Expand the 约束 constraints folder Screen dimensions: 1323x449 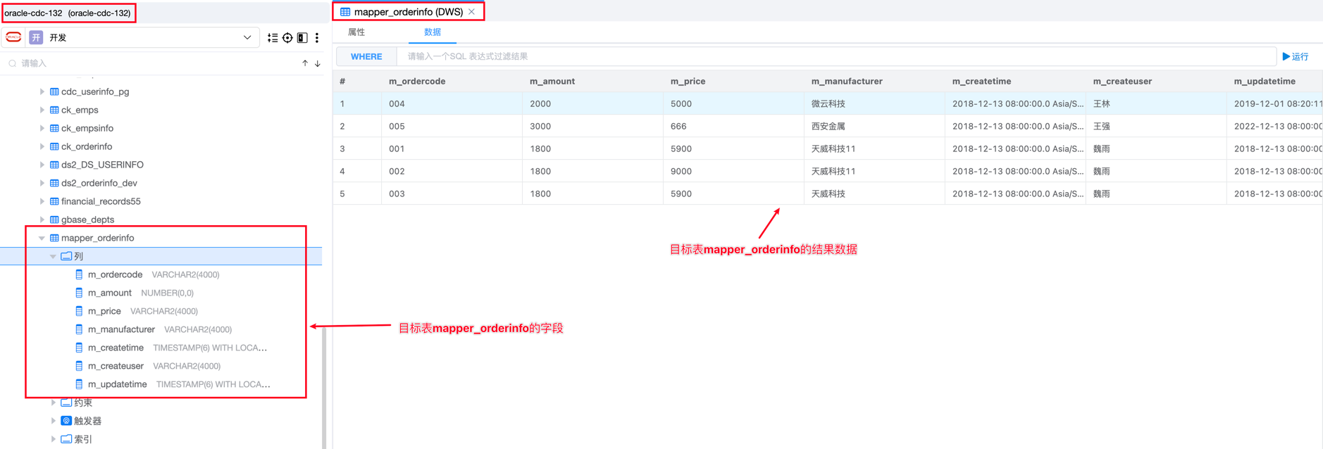tap(54, 403)
